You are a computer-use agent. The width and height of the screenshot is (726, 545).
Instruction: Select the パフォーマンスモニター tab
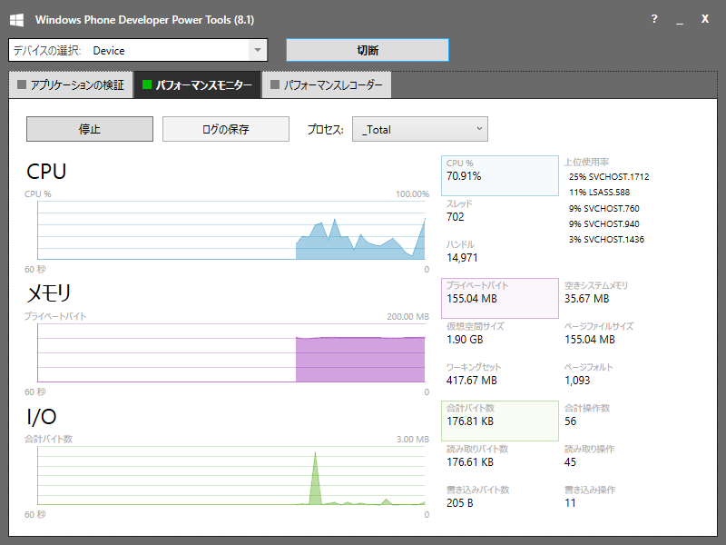197,84
